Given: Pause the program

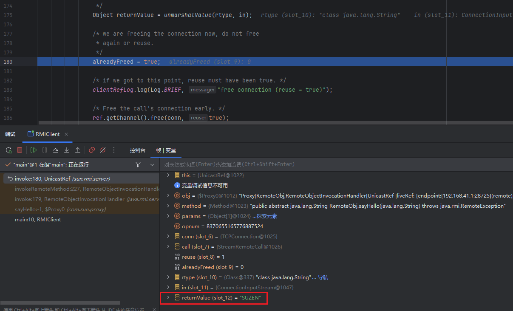Looking at the screenshot, I should pos(45,150).
